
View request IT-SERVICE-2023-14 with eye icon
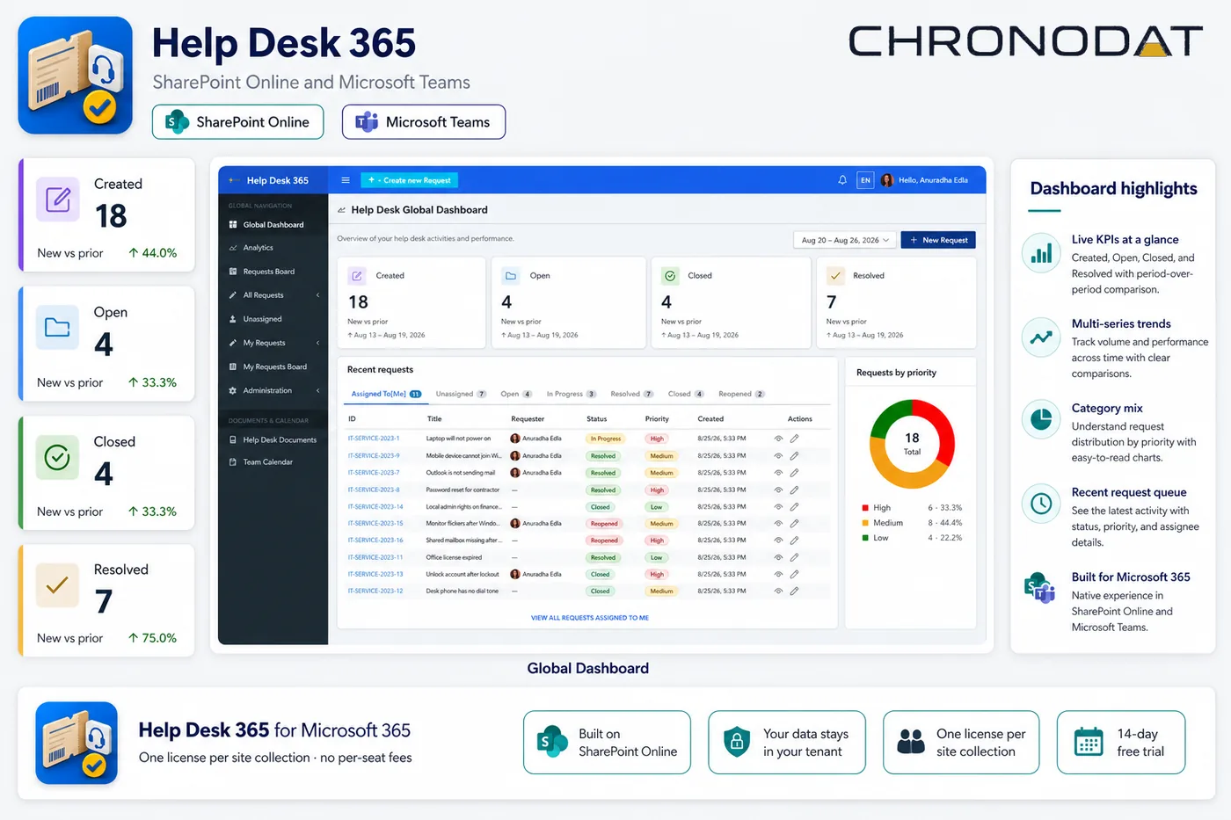point(778,506)
